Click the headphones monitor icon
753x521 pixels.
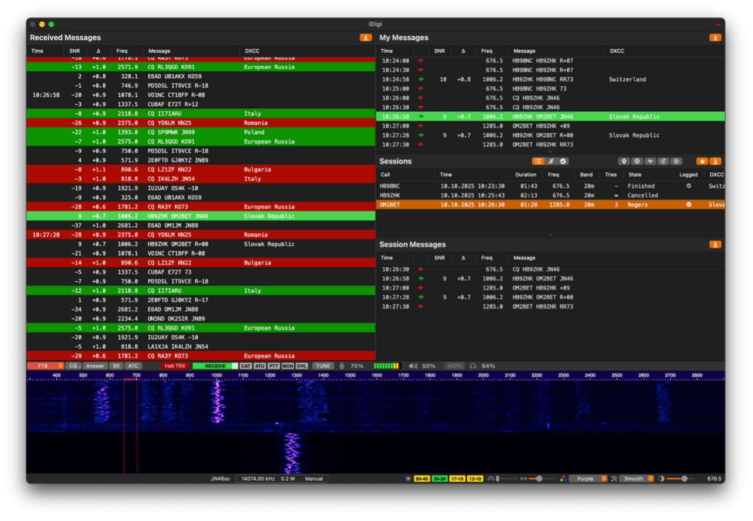(473, 366)
